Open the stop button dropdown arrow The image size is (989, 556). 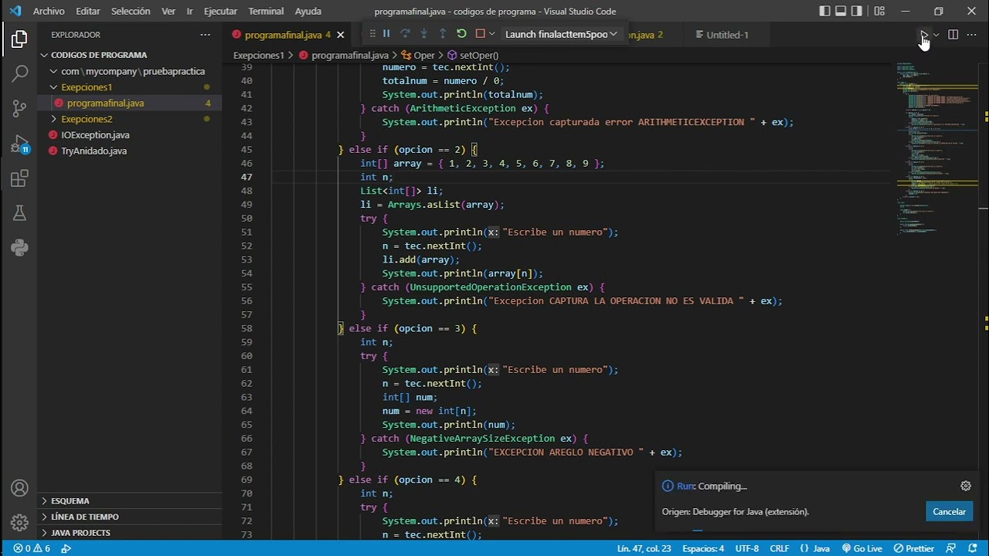click(x=491, y=34)
